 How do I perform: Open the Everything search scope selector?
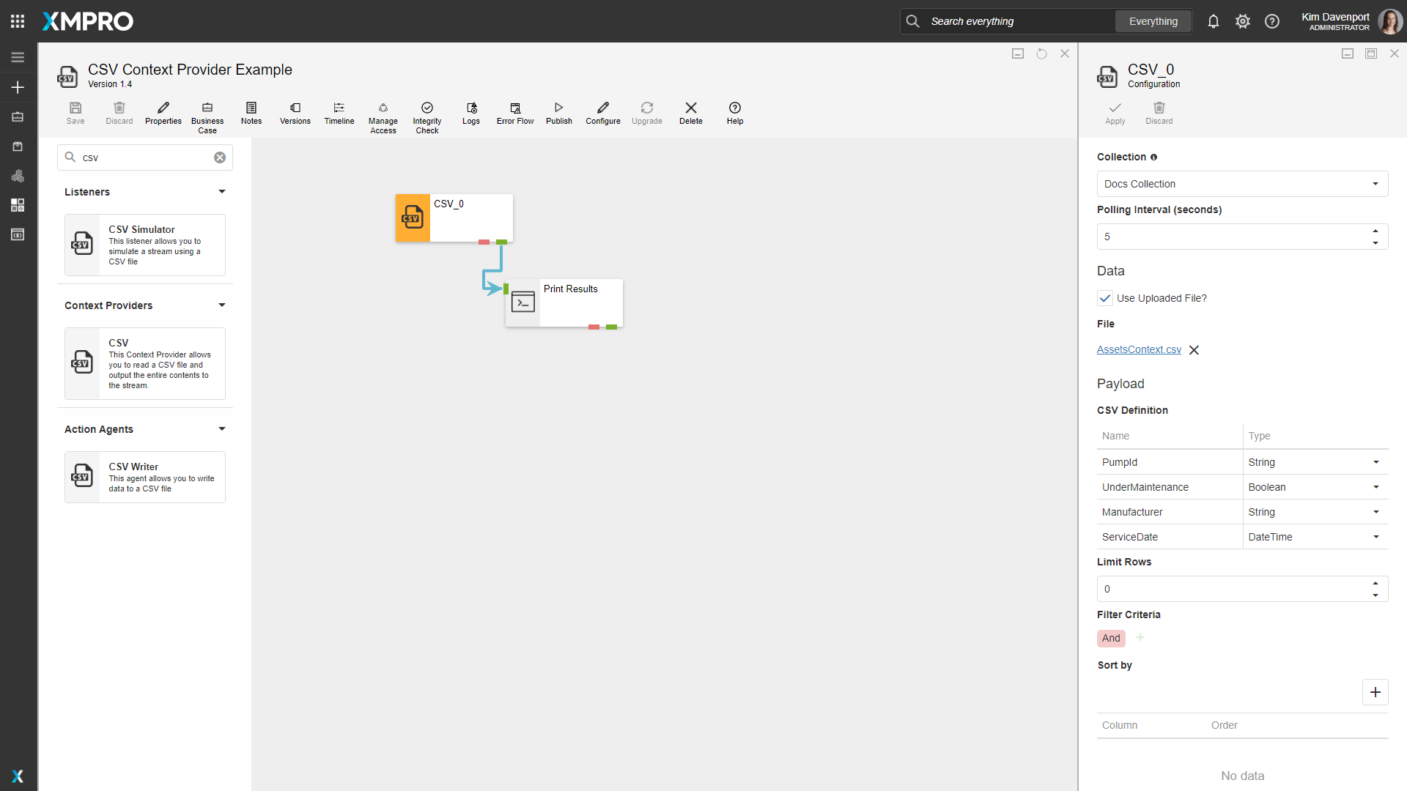point(1153,21)
